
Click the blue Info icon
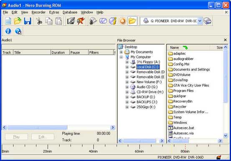pyautogui.click(x=8, y=31)
